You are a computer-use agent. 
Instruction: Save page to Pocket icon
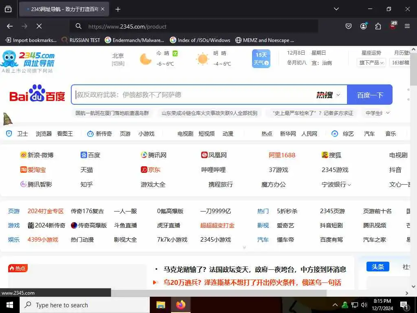(x=349, y=26)
